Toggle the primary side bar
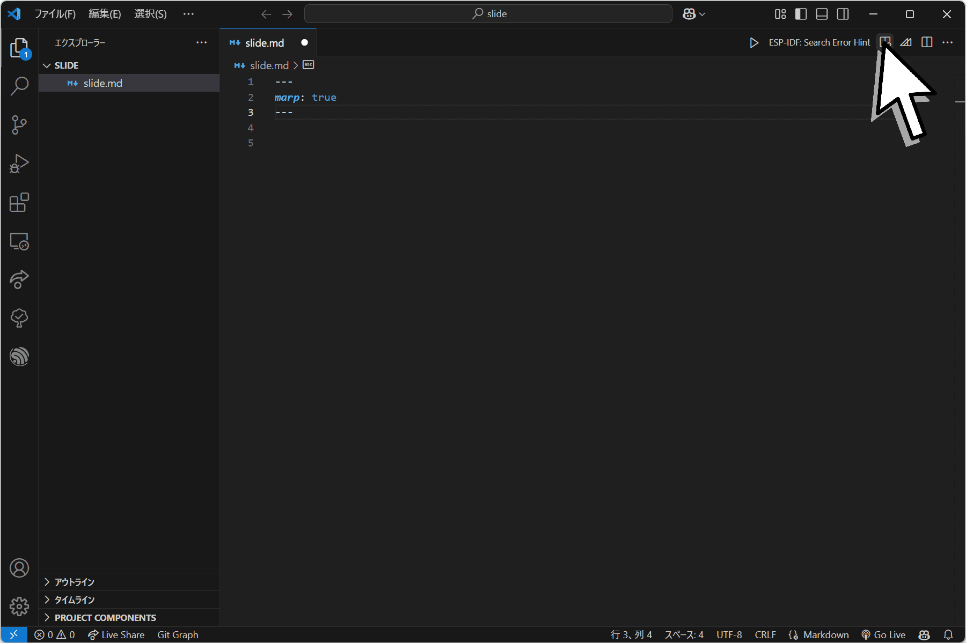 pos(801,14)
